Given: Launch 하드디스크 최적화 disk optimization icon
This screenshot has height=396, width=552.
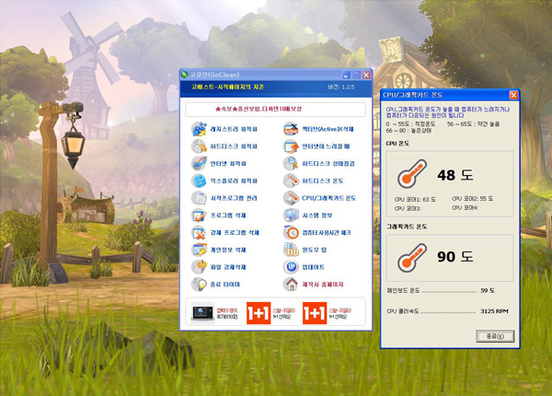Looking at the screenshot, I should tap(200, 146).
